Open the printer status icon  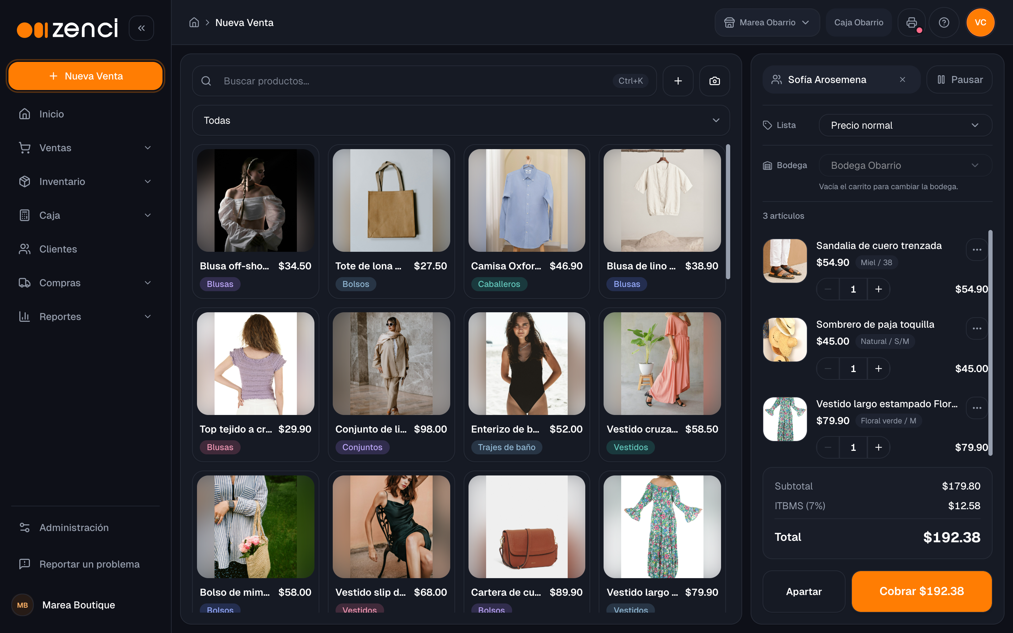click(911, 23)
